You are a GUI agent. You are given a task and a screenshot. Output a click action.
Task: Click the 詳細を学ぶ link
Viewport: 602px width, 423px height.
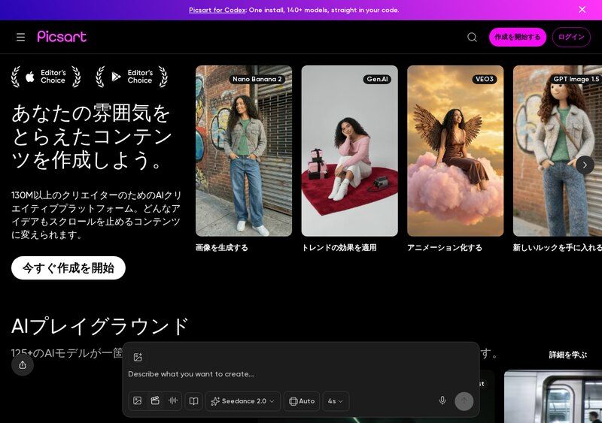[x=568, y=355]
